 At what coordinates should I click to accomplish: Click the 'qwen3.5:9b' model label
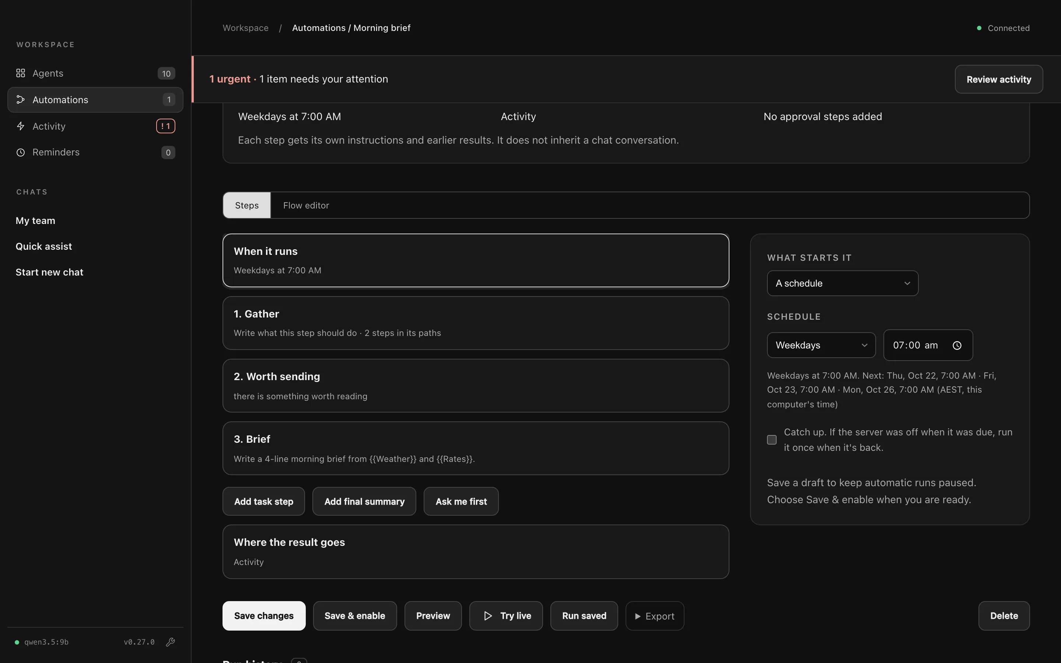point(46,642)
